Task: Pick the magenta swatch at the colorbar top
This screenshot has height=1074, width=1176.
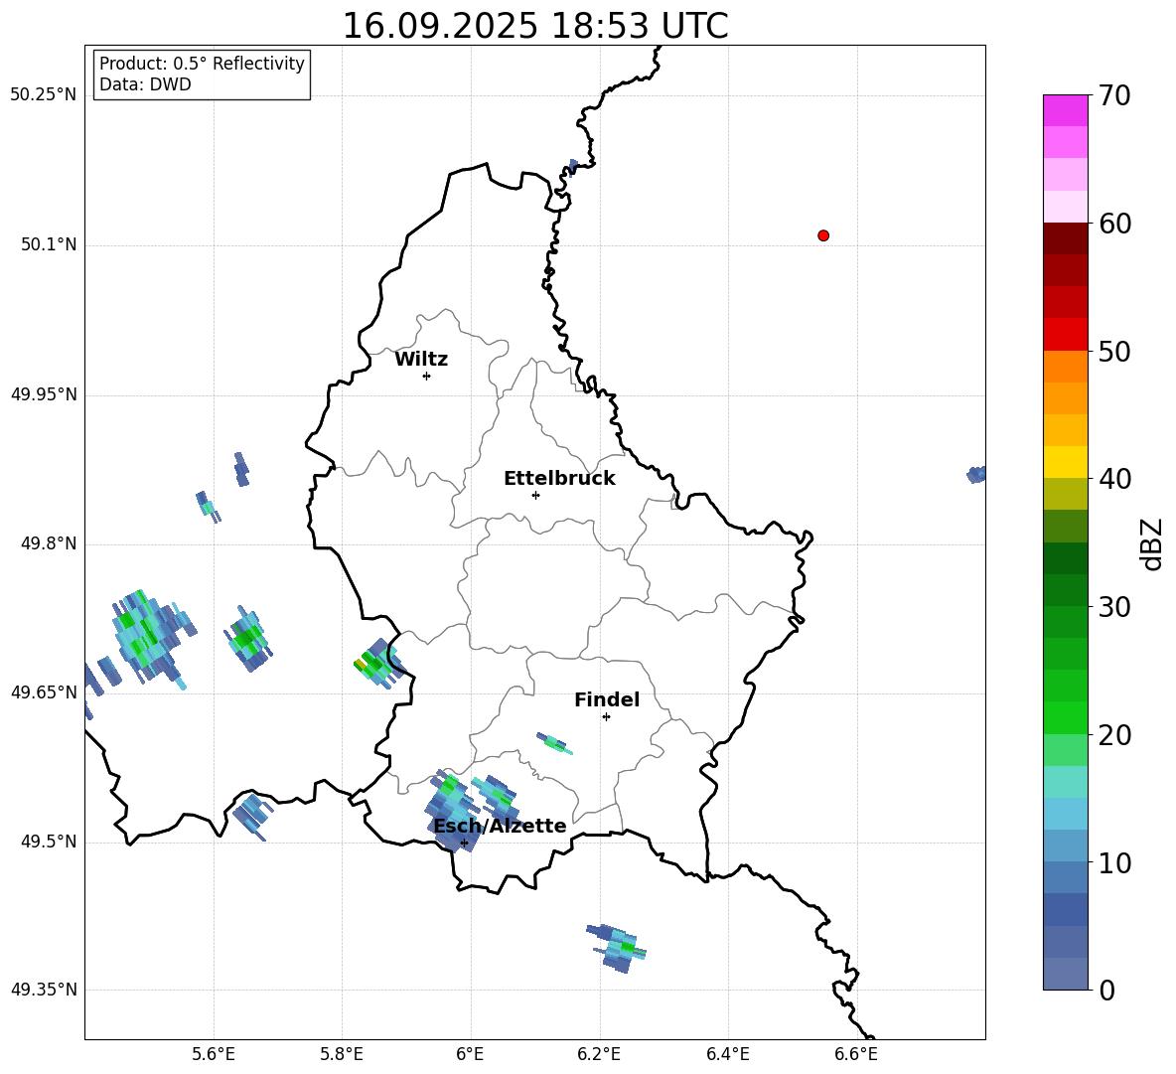Action: point(1065,110)
